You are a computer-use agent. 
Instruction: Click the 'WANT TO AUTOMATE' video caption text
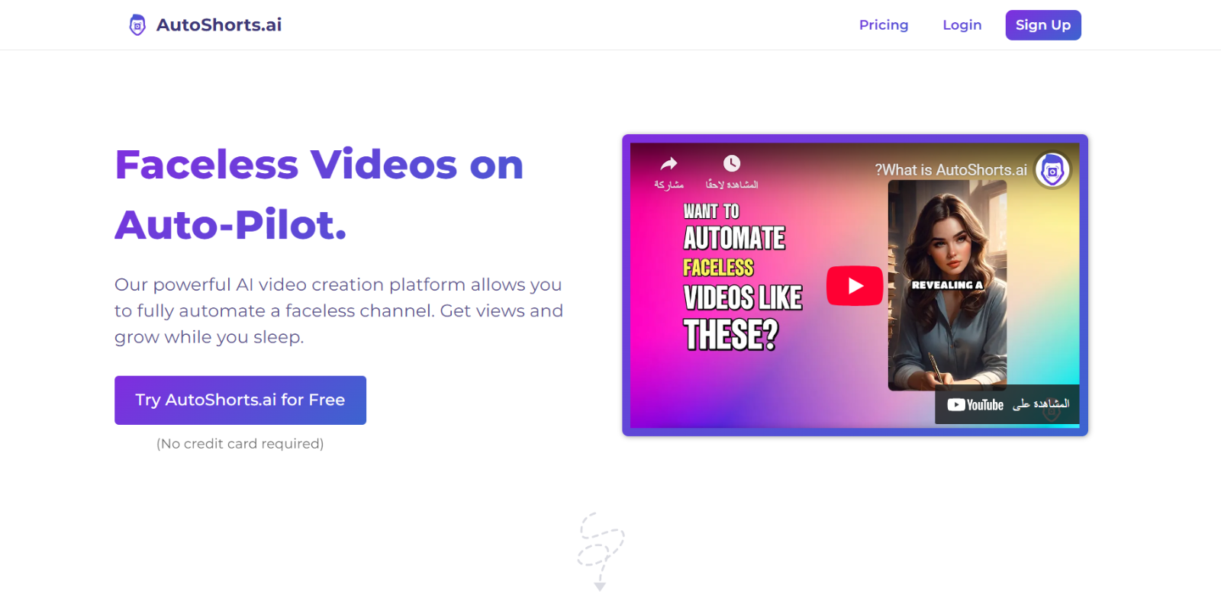pos(734,227)
